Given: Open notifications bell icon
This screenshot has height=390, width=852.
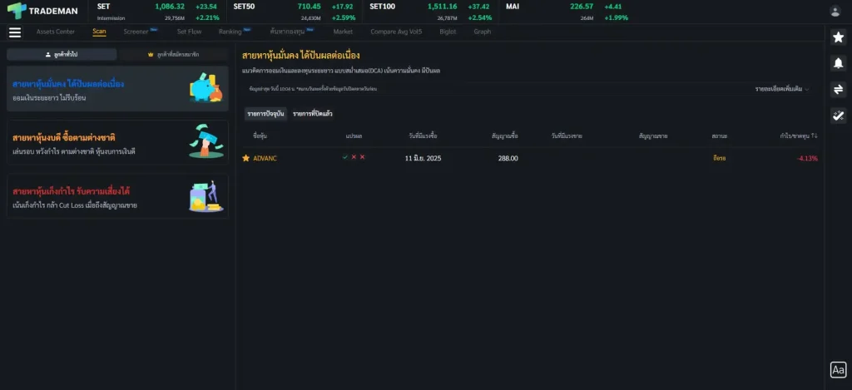Looking at the screenshot, I should click(838, 63).
